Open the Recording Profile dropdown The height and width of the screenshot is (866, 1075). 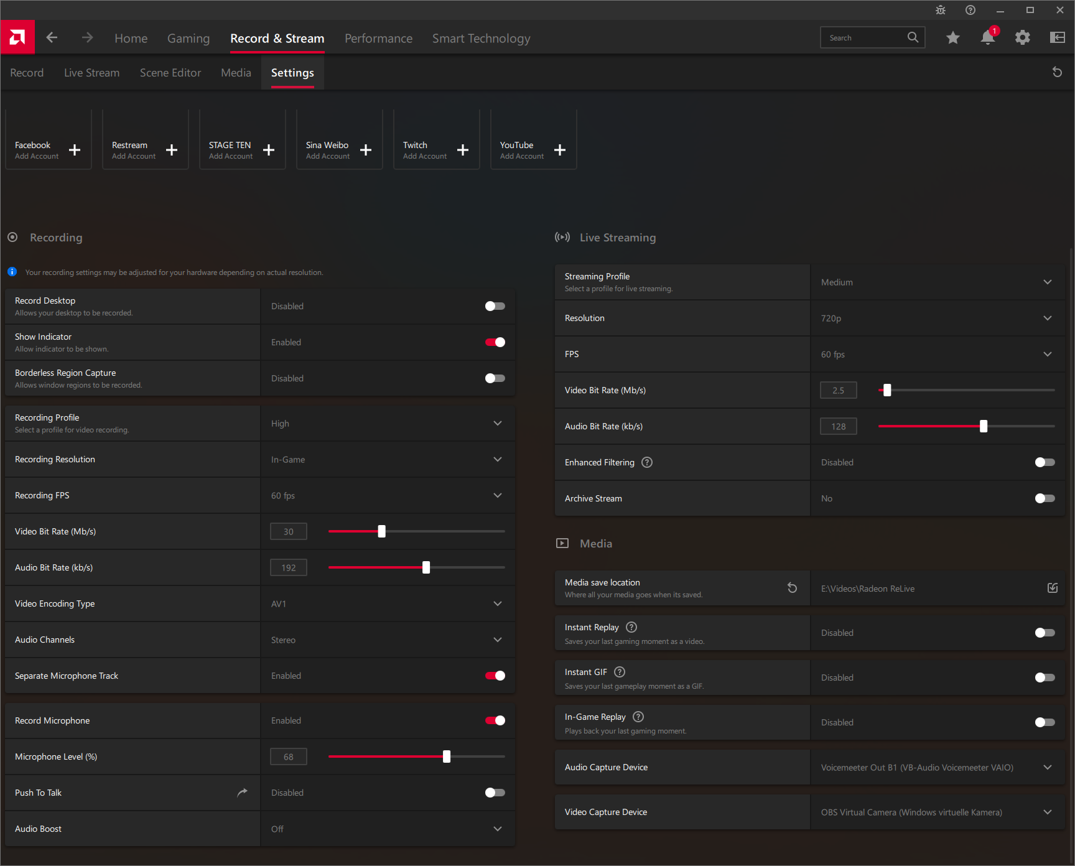pos(388,424)
